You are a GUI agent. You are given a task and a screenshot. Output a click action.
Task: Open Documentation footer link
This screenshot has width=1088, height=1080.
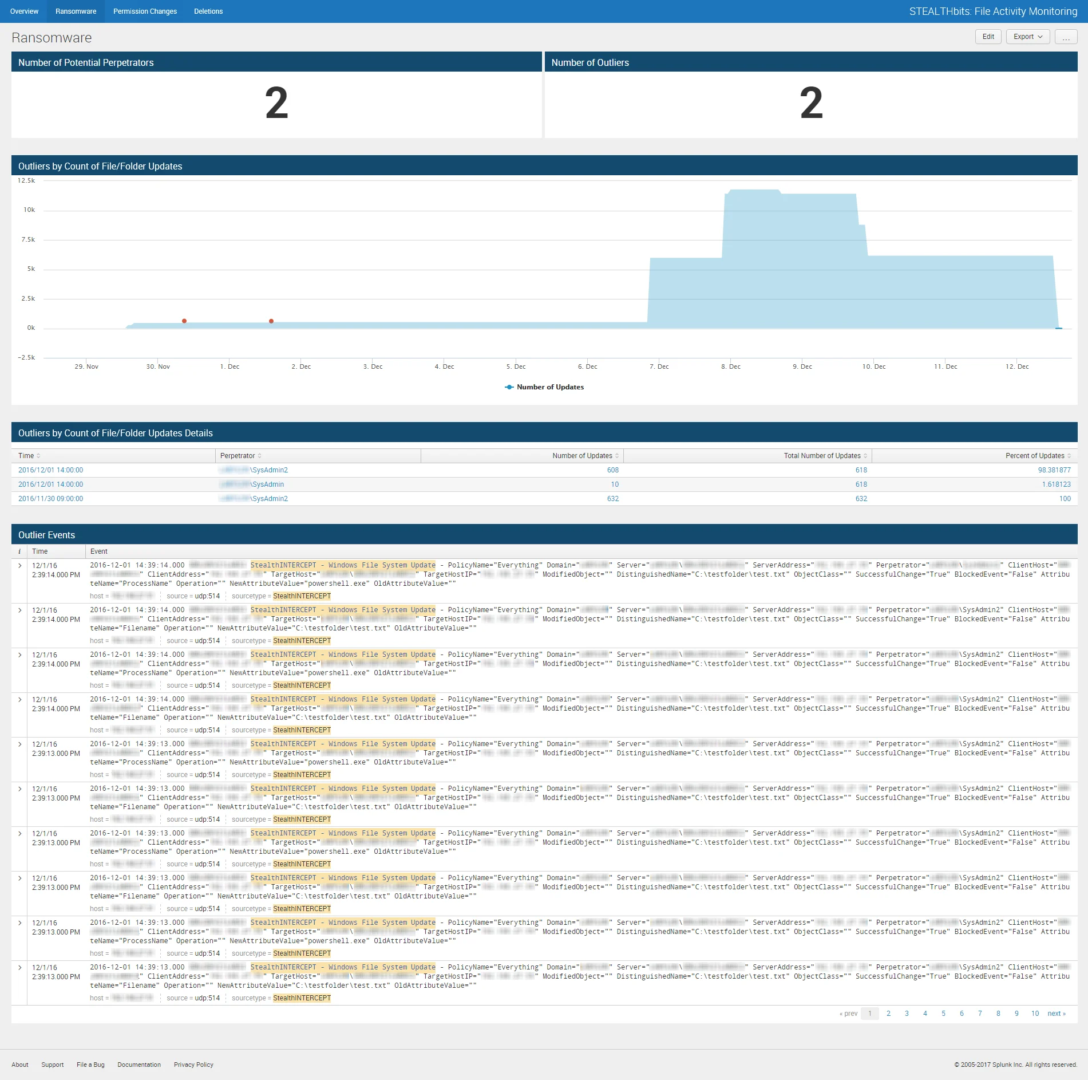click(x=139, y=1065)
